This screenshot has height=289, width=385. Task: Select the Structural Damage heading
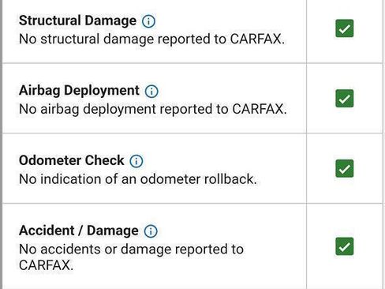77,21
